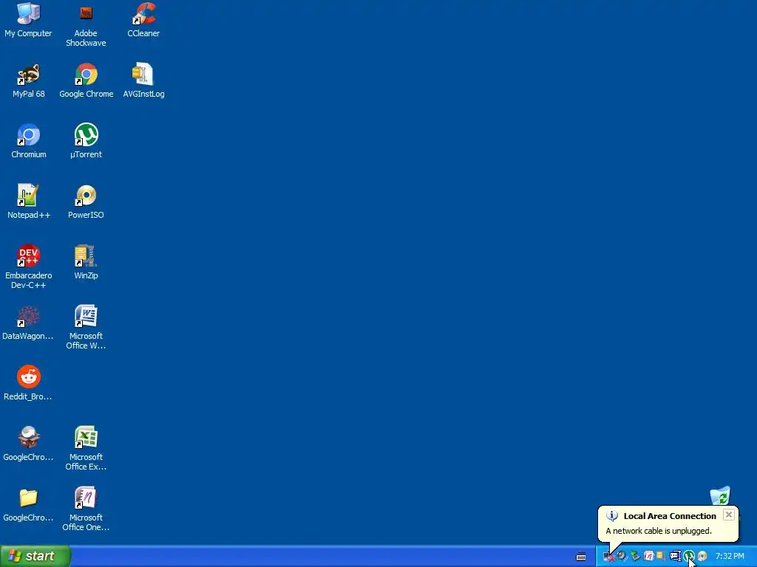Viewport: 757px width, 567px height.
Task: Select the Microsoft Office Word shortcut
Action: (x=86, y=327)
